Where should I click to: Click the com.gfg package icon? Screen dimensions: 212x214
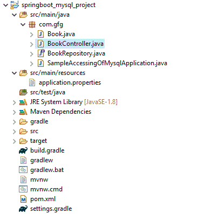click(x=32, y=24)
